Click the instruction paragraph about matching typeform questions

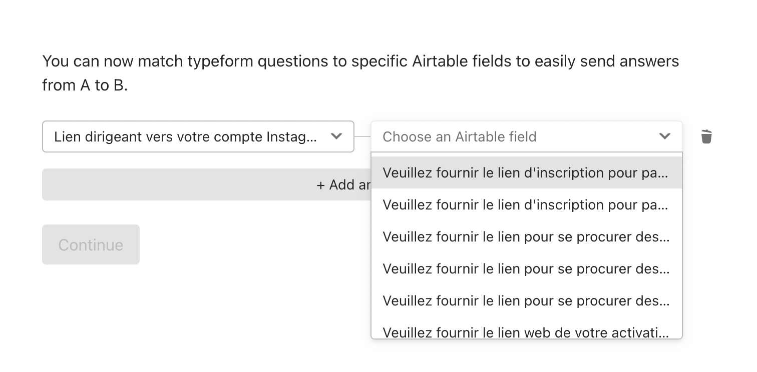coord(360,73)
